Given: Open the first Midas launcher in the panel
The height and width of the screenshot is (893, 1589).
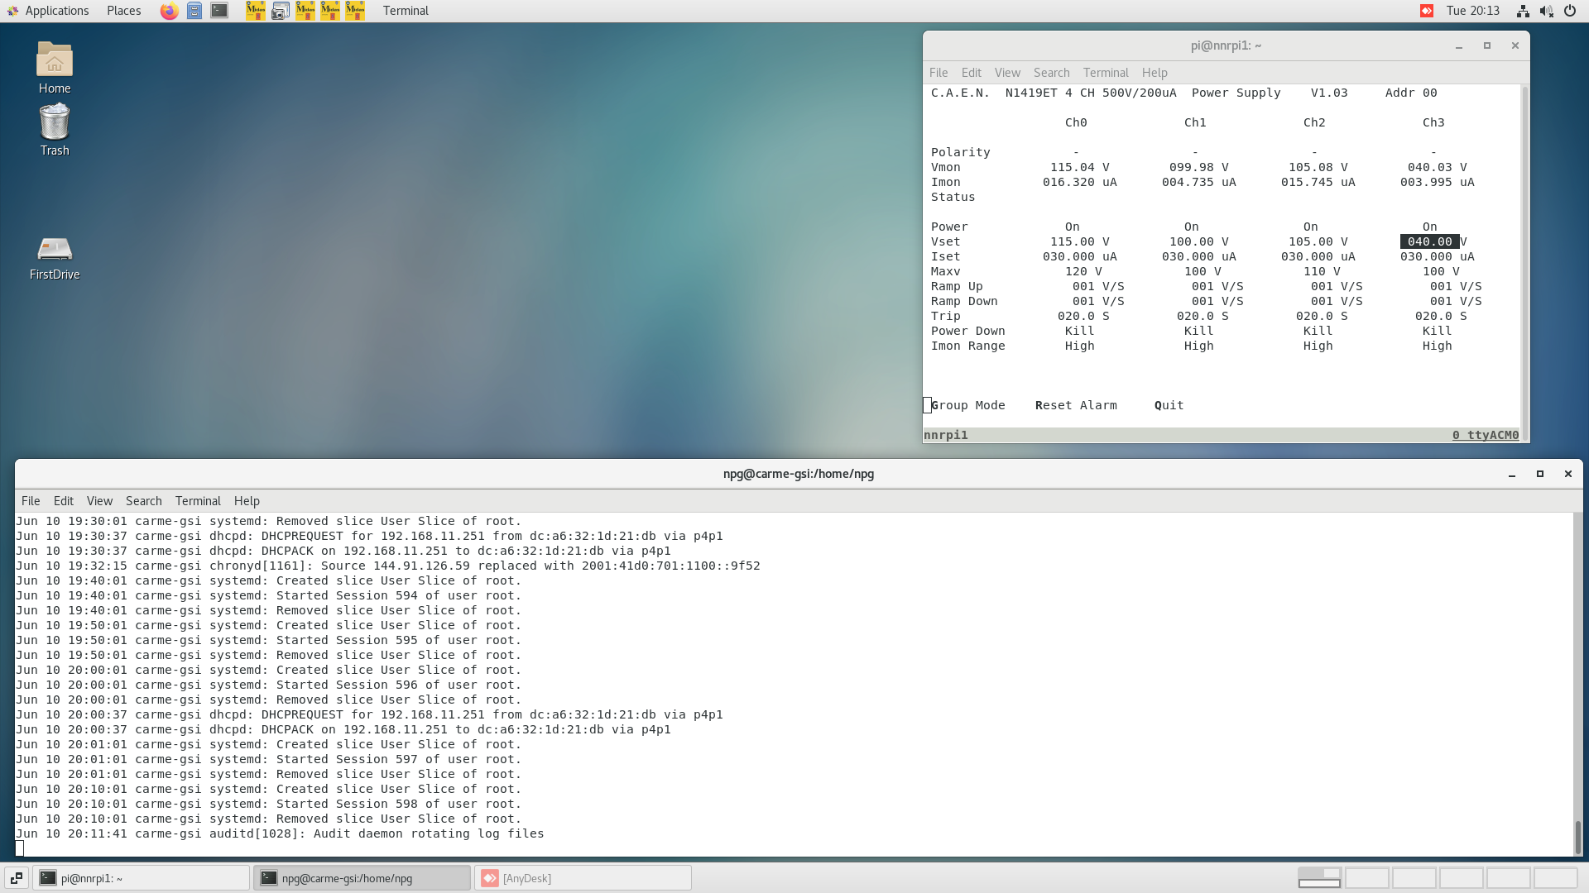Looking at the screenshot, I should pos(255,11).
